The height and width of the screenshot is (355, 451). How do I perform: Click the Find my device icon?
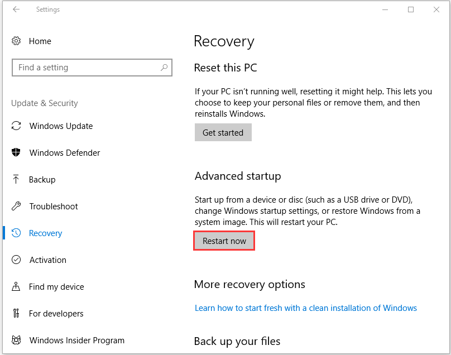(x=16, y=287)
